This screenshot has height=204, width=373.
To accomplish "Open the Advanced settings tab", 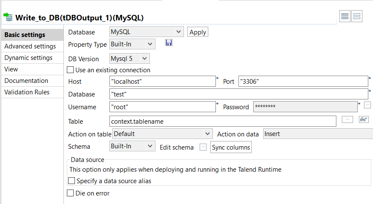I will pos(30,46).
